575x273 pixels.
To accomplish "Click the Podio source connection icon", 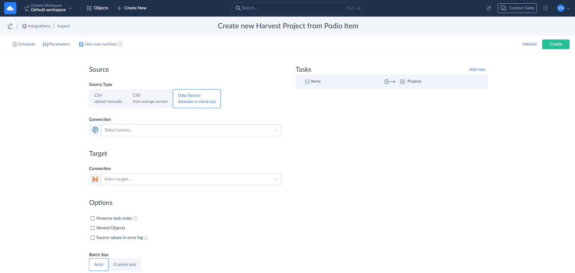I will coord(95,130).
